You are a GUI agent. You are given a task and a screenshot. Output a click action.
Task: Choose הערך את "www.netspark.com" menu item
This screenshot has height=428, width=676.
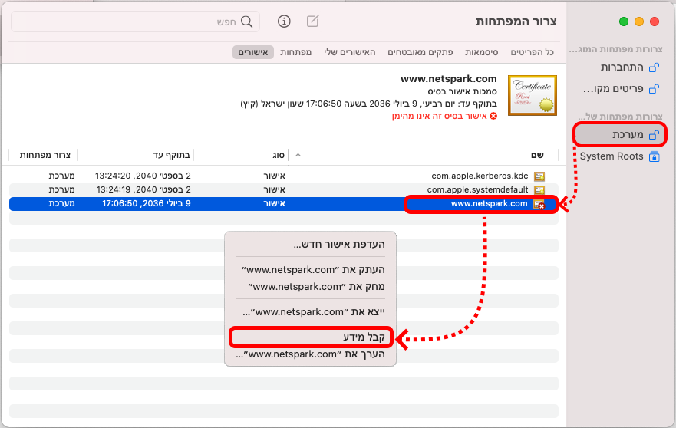[310, 354]
